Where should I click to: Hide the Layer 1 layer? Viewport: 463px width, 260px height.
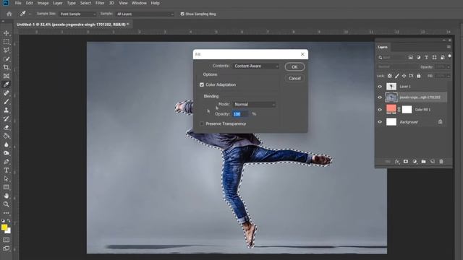(x=380, y=87)
